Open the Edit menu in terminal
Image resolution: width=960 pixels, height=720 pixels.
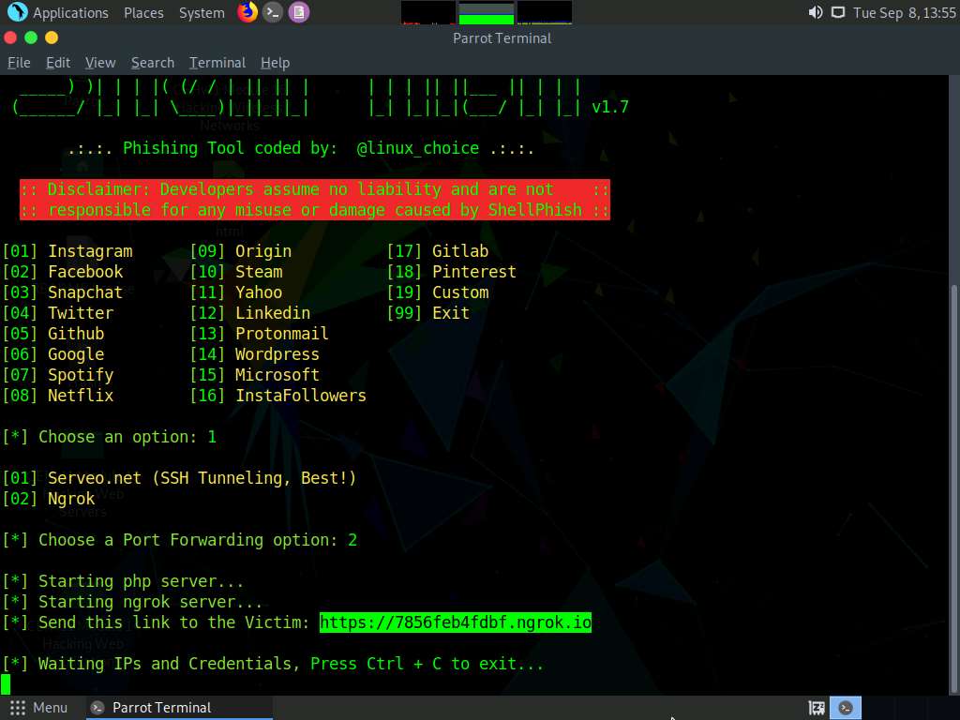(58, 63)
